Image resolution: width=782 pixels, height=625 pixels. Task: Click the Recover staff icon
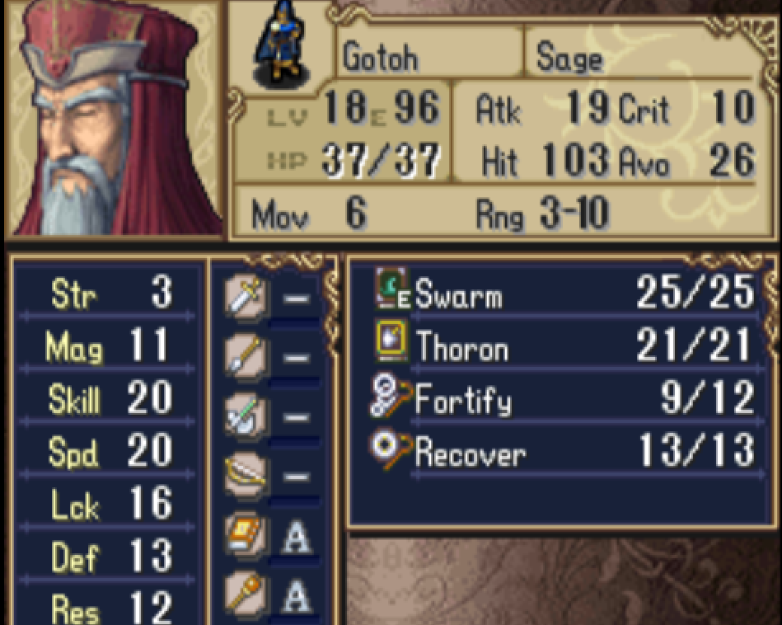[391, 449]
